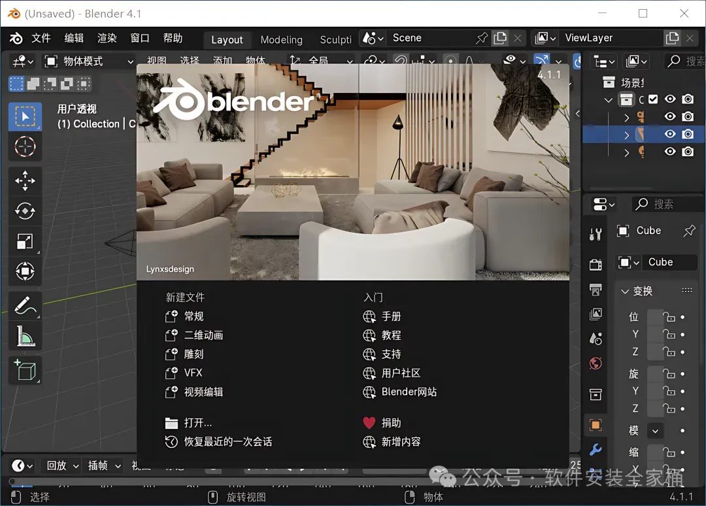The height and width of the screenshot is (506, 706).
Task: Select the Scale tool
Action: point(25,241)
